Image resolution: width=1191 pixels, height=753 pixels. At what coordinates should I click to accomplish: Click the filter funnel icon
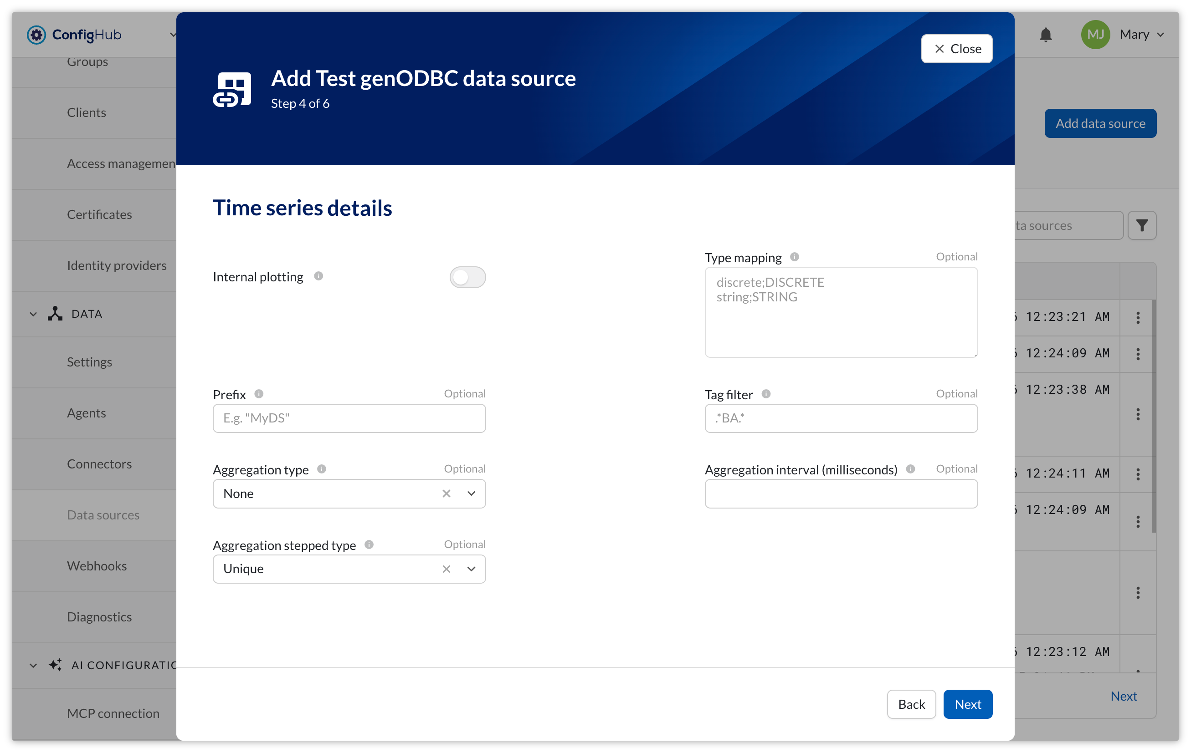tap(1141, 225)
